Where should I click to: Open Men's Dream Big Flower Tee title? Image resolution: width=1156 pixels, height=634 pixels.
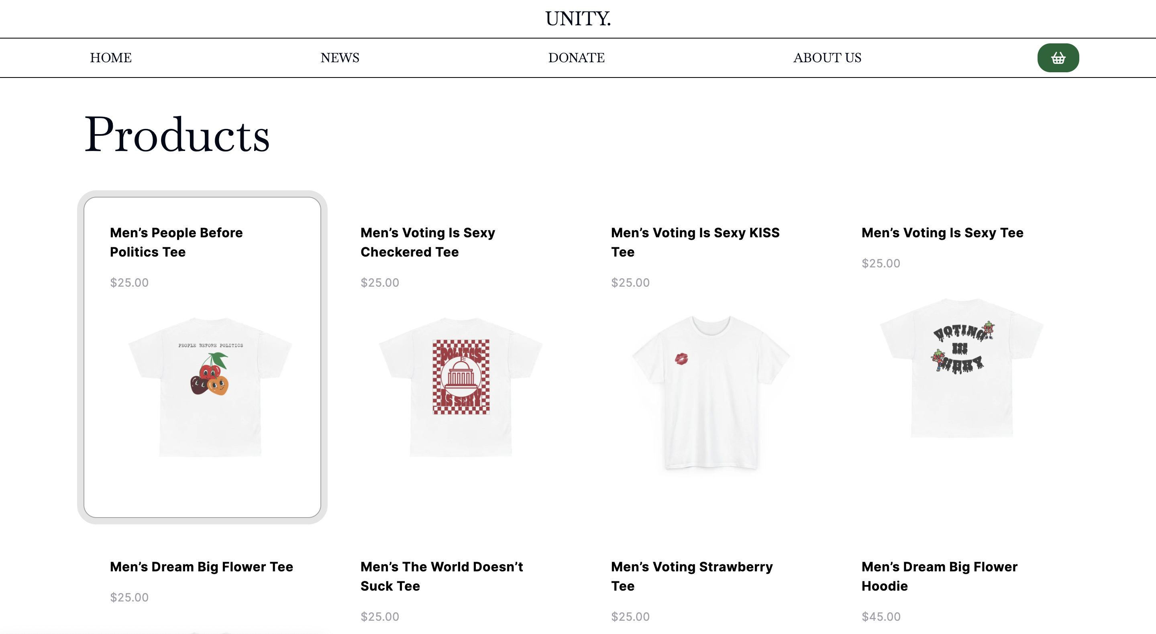coord(202,567)
